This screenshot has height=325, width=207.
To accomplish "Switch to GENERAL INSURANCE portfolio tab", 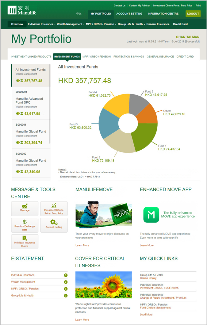I will [x=160, y=56].
